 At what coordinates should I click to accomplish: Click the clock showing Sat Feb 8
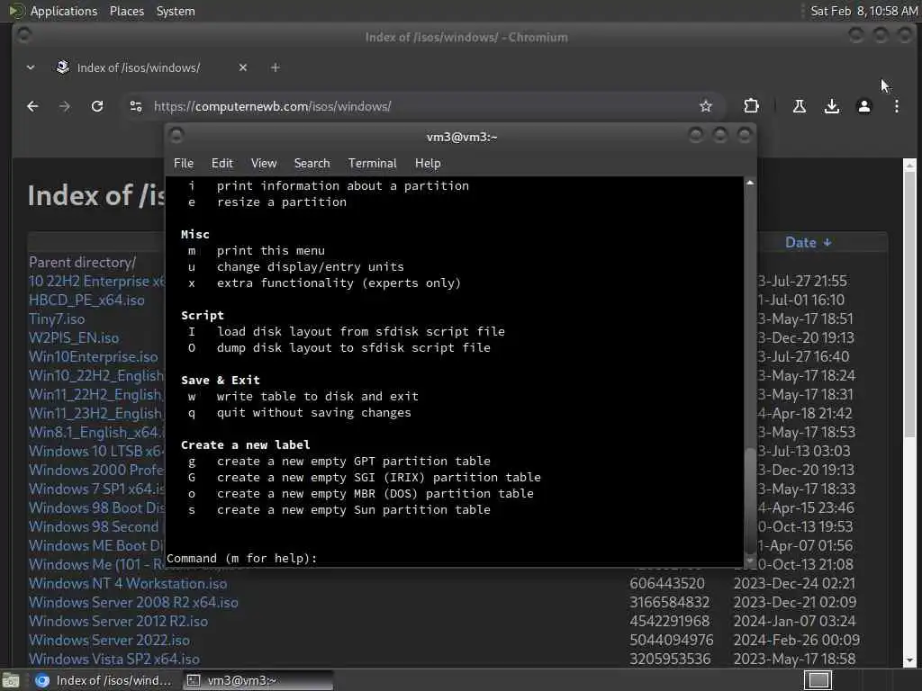pos(863,11)
